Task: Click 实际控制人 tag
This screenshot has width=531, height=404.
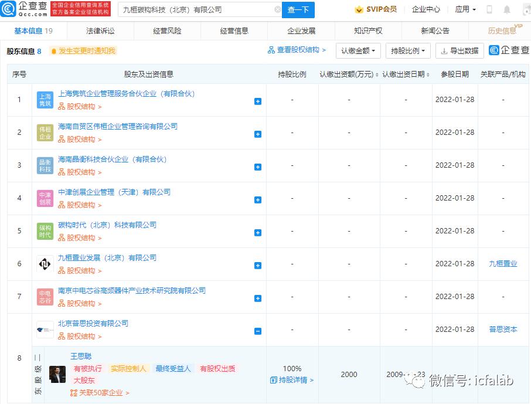Action: point(128,369)
